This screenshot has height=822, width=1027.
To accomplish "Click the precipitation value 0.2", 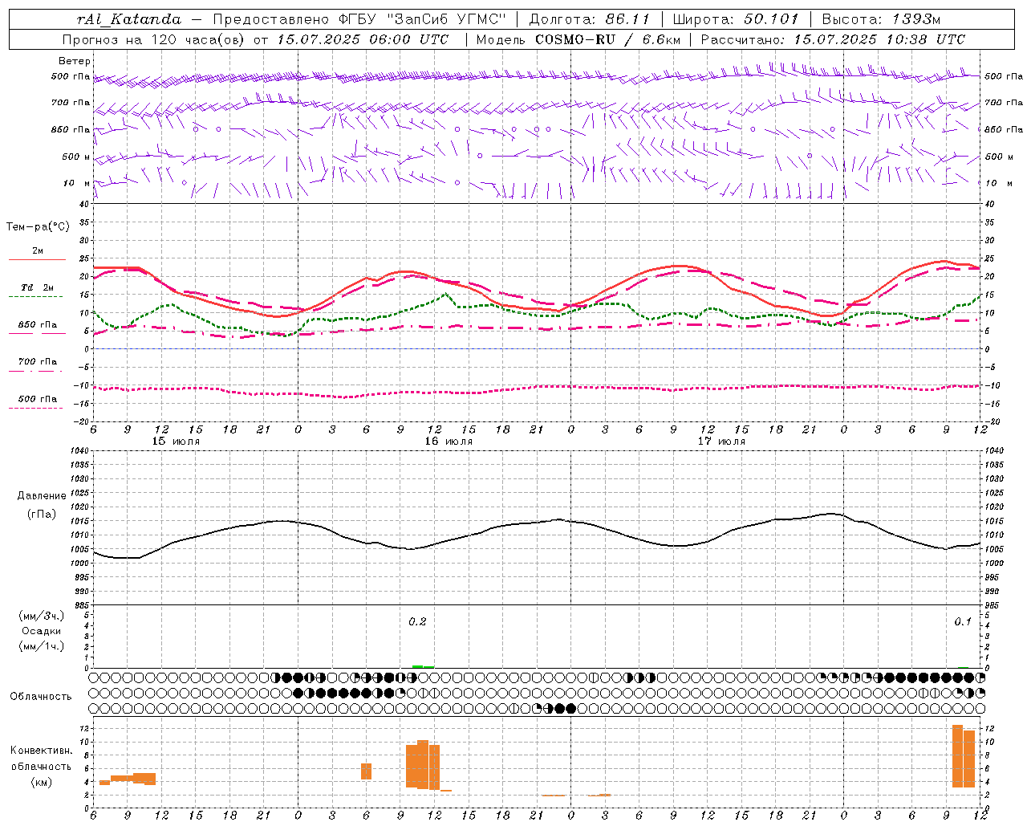I will (417, 621).
